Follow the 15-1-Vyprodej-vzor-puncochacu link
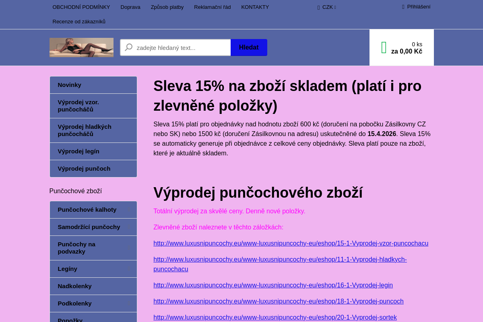 point(291,244)
